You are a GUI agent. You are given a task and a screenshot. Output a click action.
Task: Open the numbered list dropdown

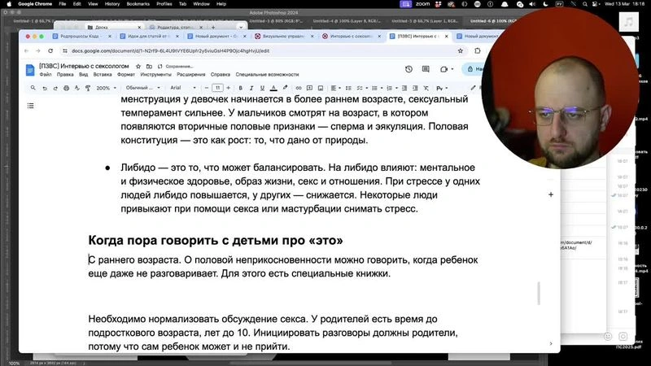(391, 88)
